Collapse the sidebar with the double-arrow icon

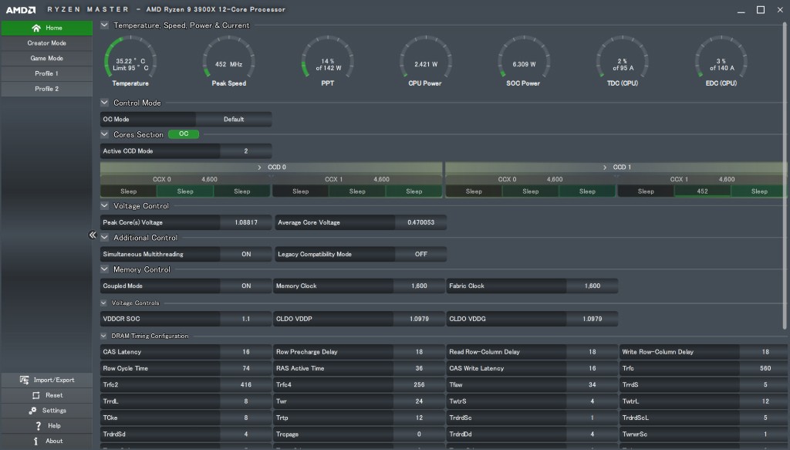point(92,235)
